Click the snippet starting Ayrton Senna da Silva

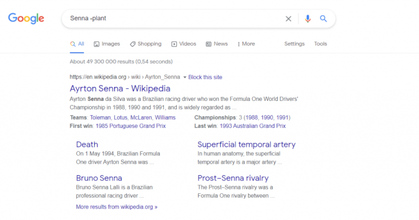click(184, 103)
